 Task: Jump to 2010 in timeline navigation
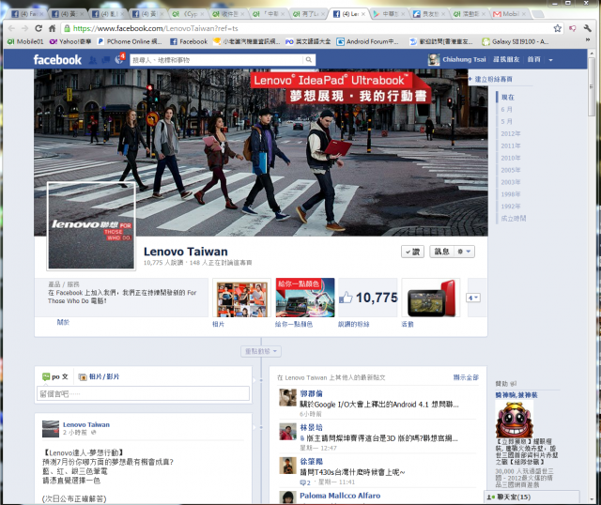[511, 158]
